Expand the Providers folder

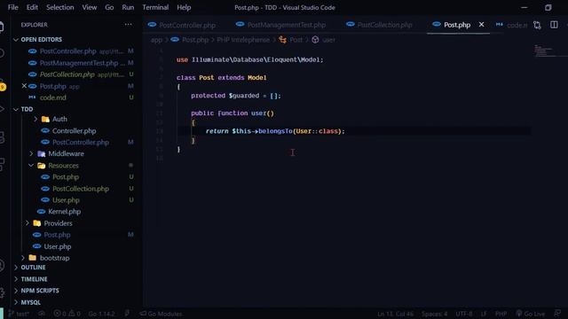(x=58, y=223)
